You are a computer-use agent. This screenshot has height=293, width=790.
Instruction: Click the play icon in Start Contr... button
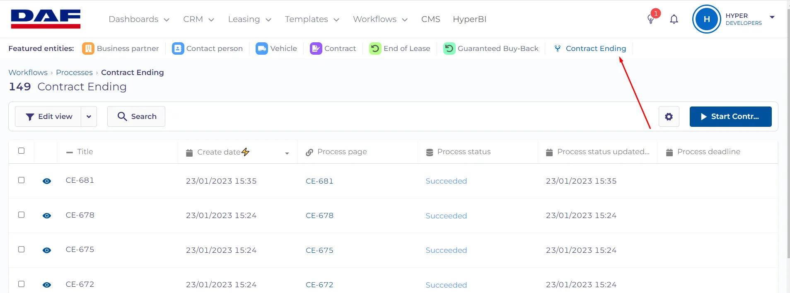(703, 116)
